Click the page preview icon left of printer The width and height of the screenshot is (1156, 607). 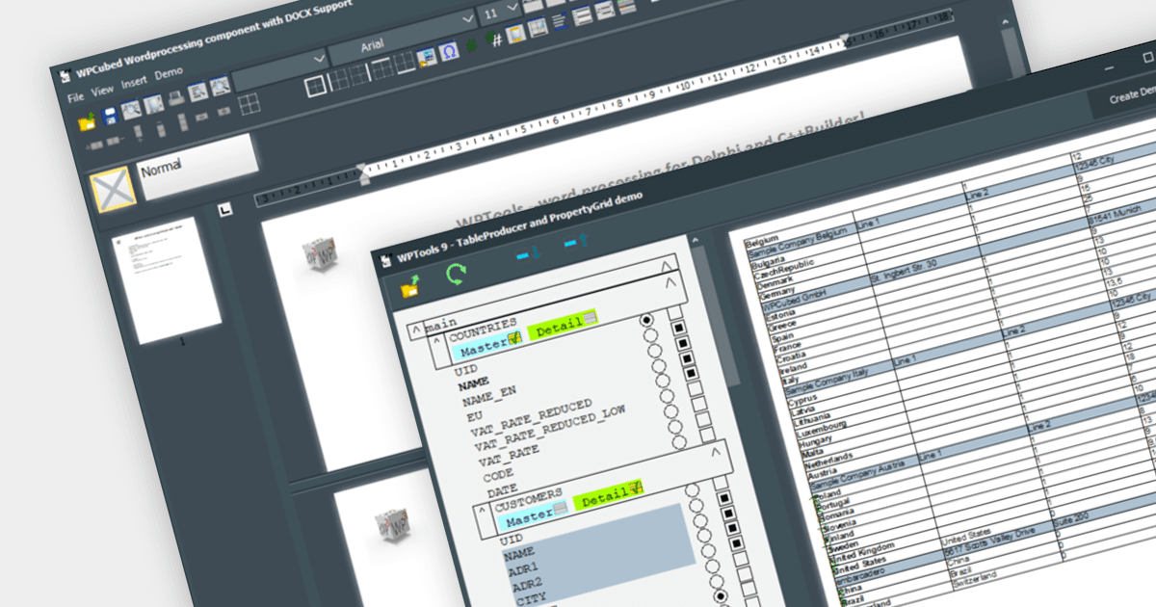coord(154,103)
